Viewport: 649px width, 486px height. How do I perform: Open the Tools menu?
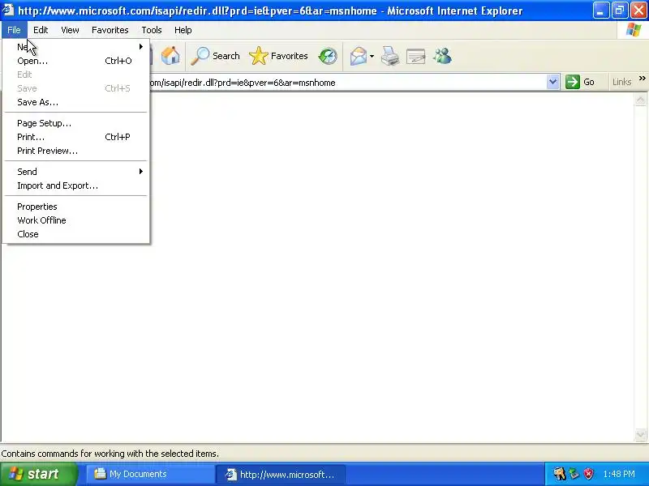point(152,30)
